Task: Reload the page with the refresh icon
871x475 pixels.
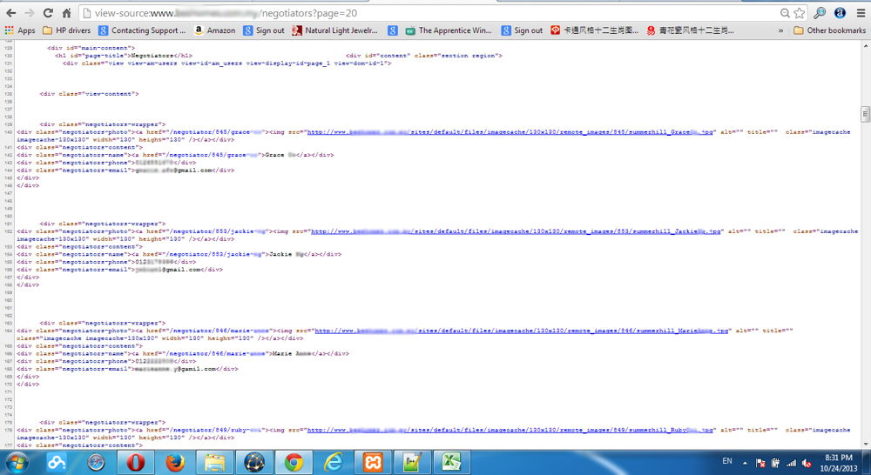Action: [47, 13]
